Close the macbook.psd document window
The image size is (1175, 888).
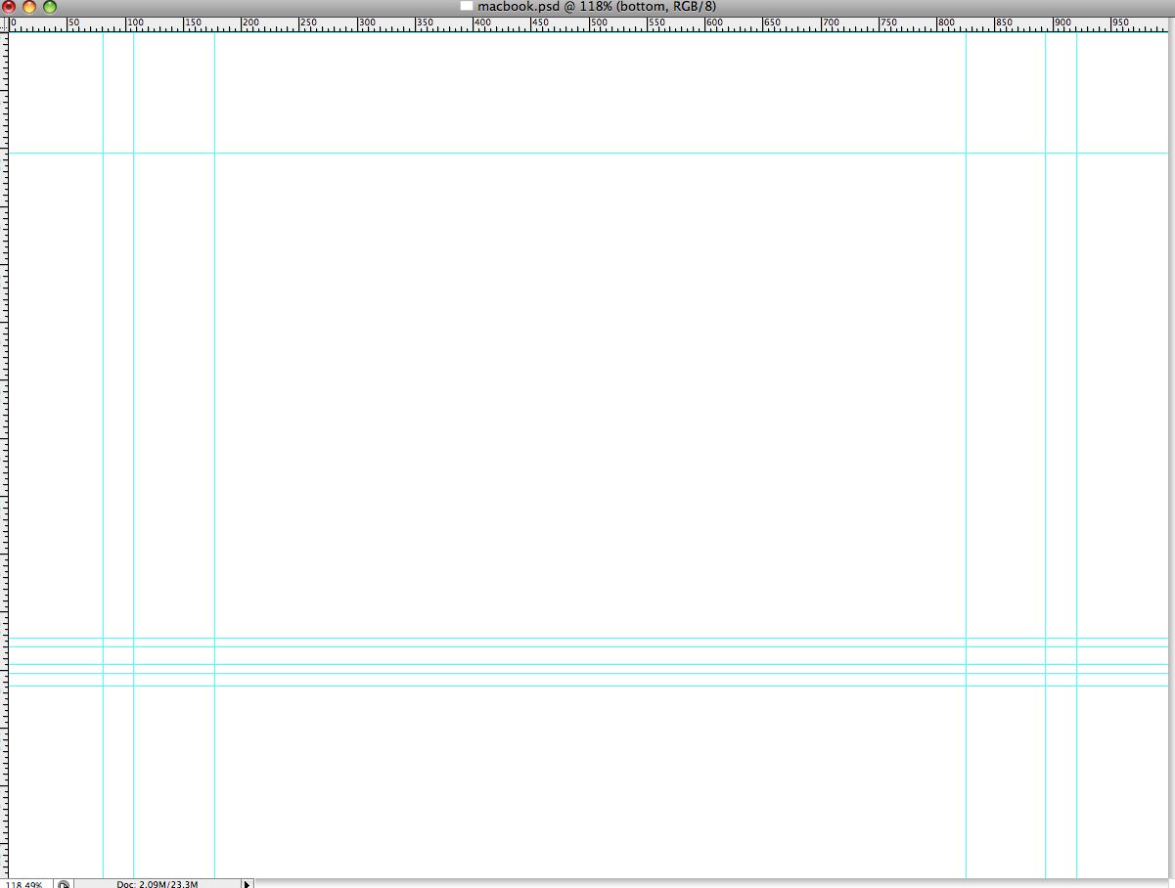point(9,7)
